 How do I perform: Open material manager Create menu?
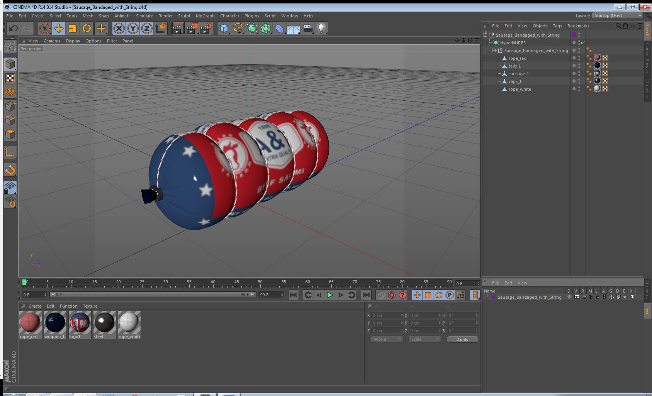click(35, 306)
